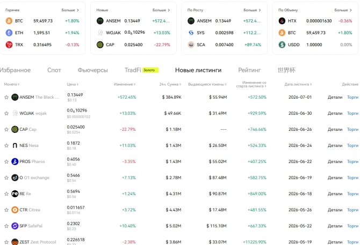This screenshot has height=245, width=360.
Task: Click the O1 exchange coin logo
Action: (15, 177)
